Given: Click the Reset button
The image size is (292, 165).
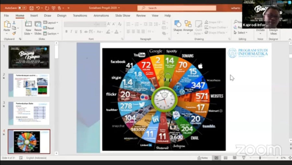Looking at the screenshot, I should (49, 28).
